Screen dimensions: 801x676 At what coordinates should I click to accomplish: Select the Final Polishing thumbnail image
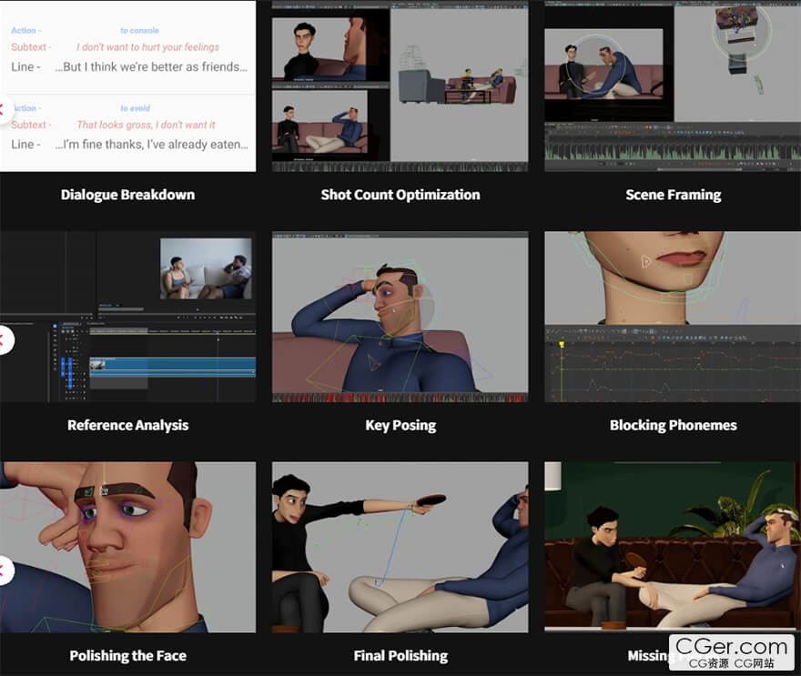[400, 547]
